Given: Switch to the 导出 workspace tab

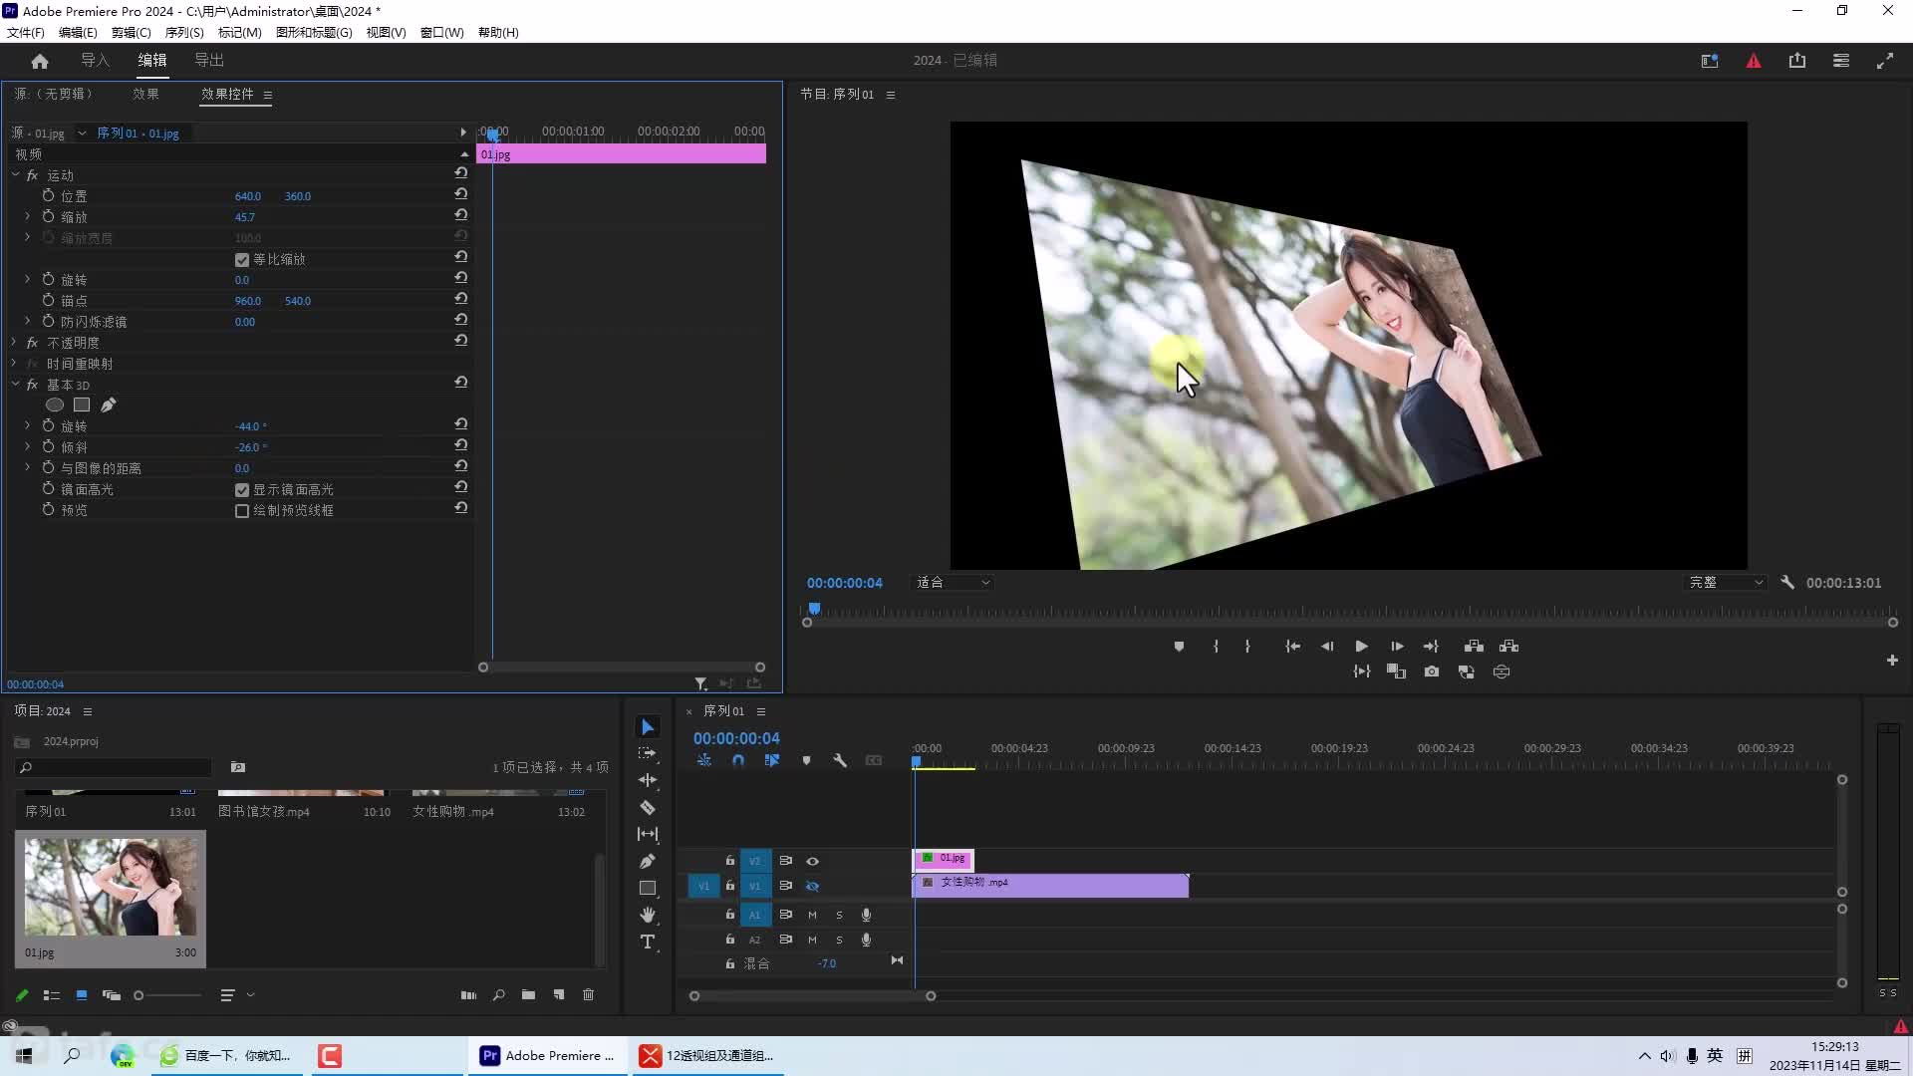Looking at the screenshot, I should tap(209, 61).
